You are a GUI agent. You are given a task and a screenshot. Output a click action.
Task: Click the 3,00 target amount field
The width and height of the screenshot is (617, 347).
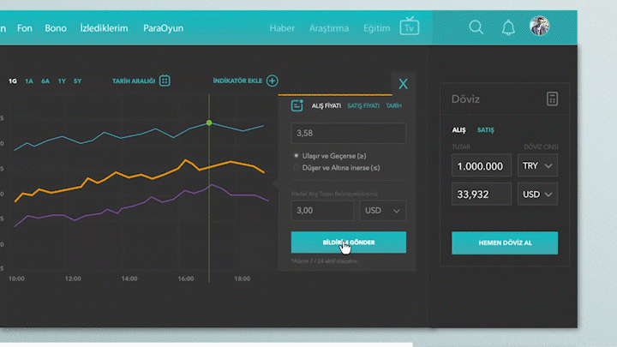(323, 211)
